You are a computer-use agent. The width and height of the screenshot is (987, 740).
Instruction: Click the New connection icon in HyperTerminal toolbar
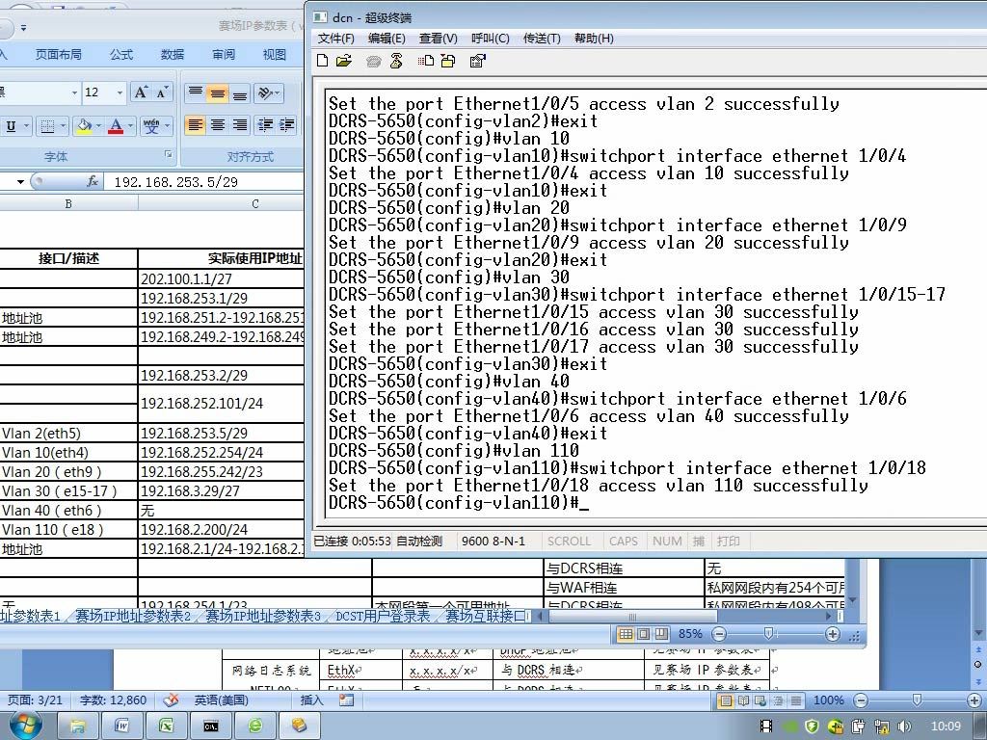(x=322, y=61)
